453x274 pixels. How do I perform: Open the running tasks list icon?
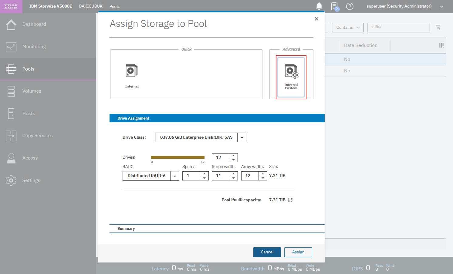point(334,6)
